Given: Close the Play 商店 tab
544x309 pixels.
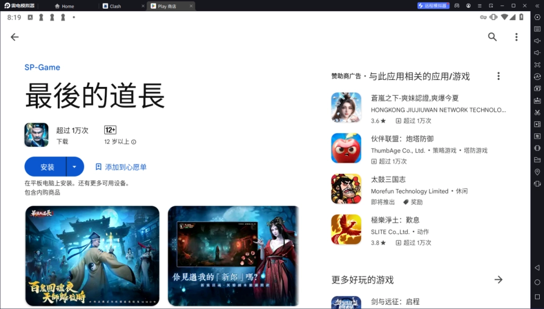Looking at the screenshot, I should 191,6.
